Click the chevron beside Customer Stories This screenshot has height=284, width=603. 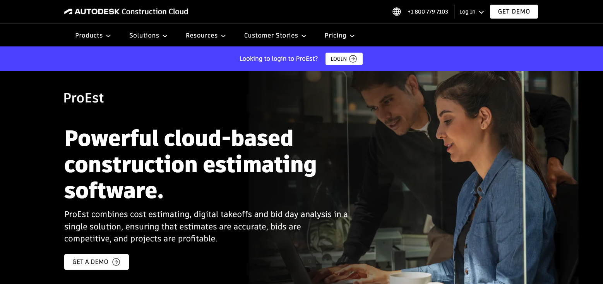(x=304, y=36)
